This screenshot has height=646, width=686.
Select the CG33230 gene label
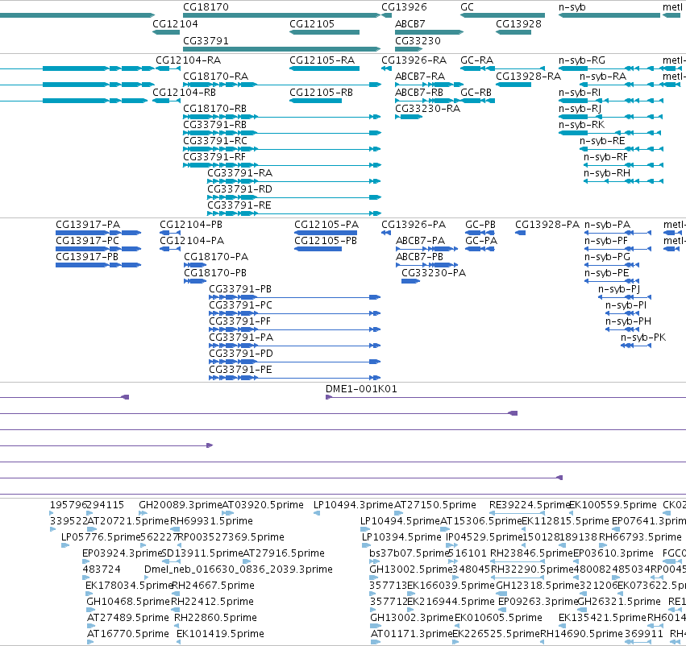pyautogui.click(x=418, y=41)
